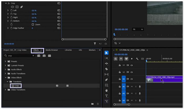Select the Pen tool in toolbar
Image resolution: width=184 pixels, height=109 pixels.
click(x=106, y=80)
